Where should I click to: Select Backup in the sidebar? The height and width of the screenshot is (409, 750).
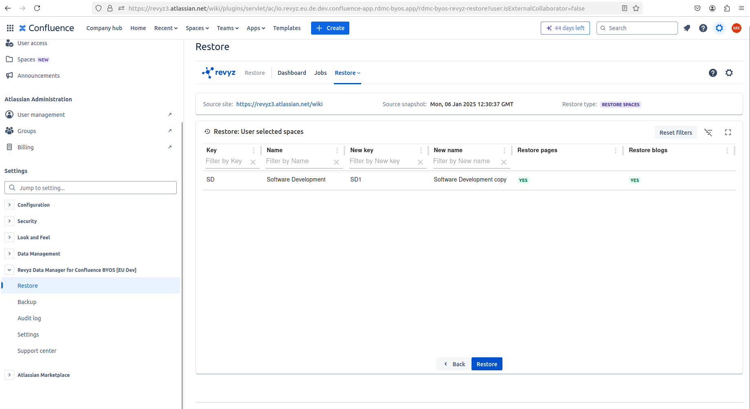[x=27, y=302]
